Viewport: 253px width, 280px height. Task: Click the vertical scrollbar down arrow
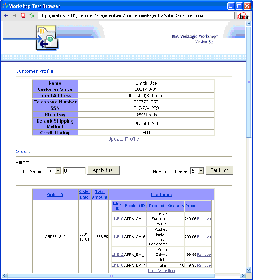[x=249, y=270]
